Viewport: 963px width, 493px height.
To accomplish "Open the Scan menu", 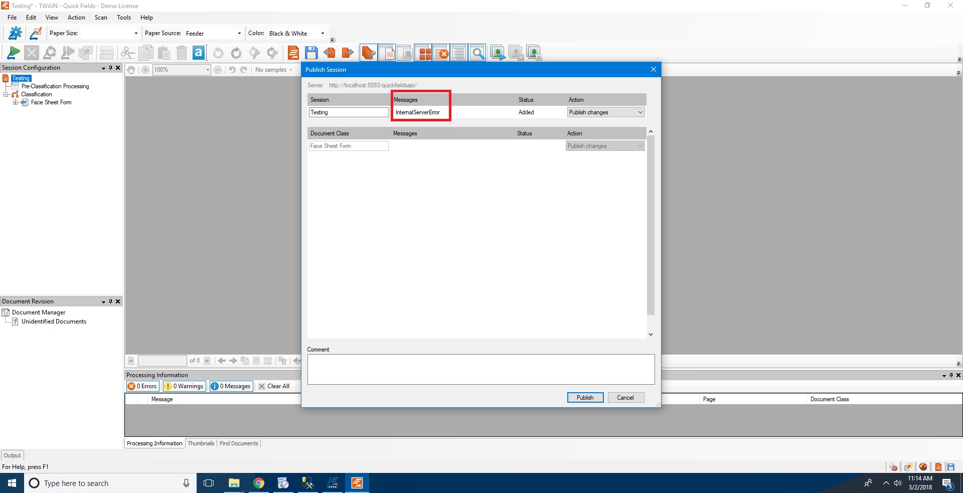I will [x=101, y=18].
